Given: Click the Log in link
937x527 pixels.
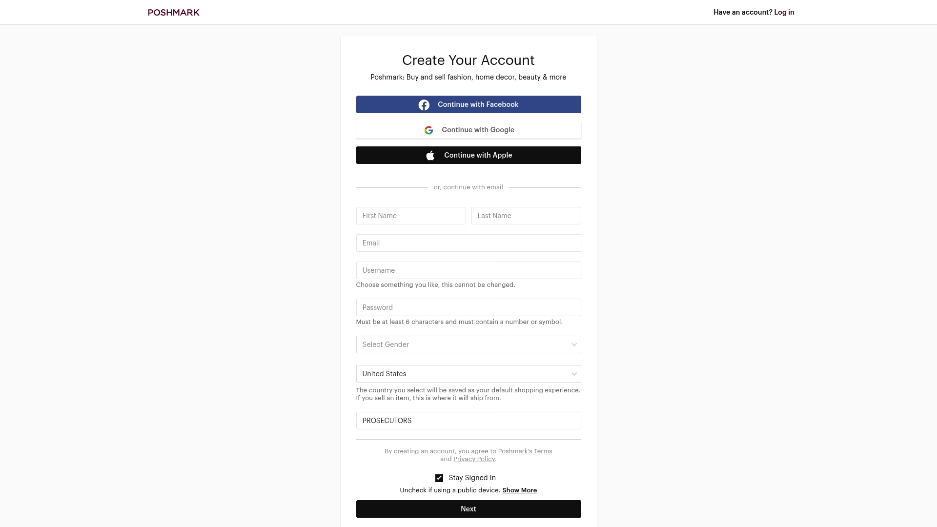Looking at the screenshot, I should tap(784, 12).
